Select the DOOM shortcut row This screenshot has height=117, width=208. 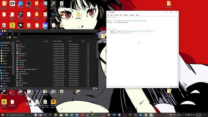click(x=53, y=85)
